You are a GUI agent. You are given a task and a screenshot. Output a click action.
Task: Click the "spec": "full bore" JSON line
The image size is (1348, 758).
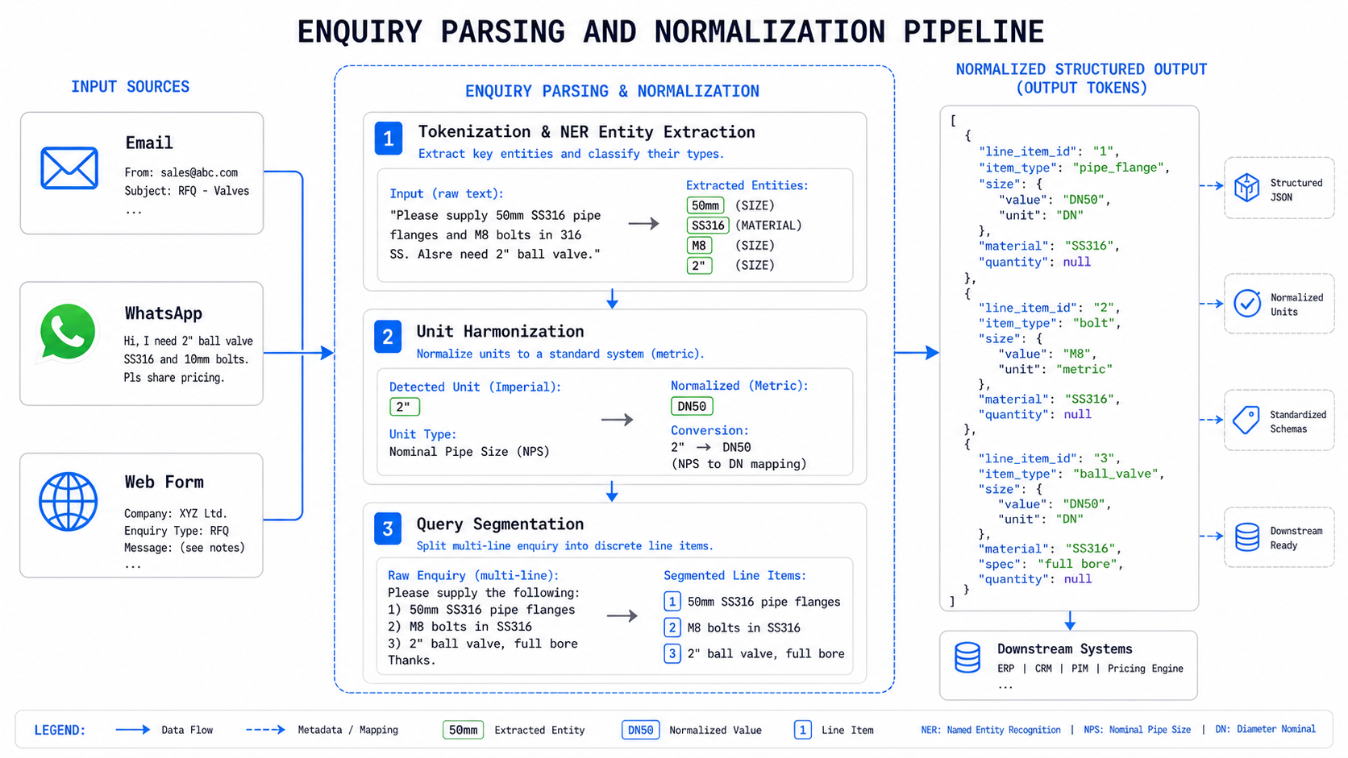coord(1051,564)
